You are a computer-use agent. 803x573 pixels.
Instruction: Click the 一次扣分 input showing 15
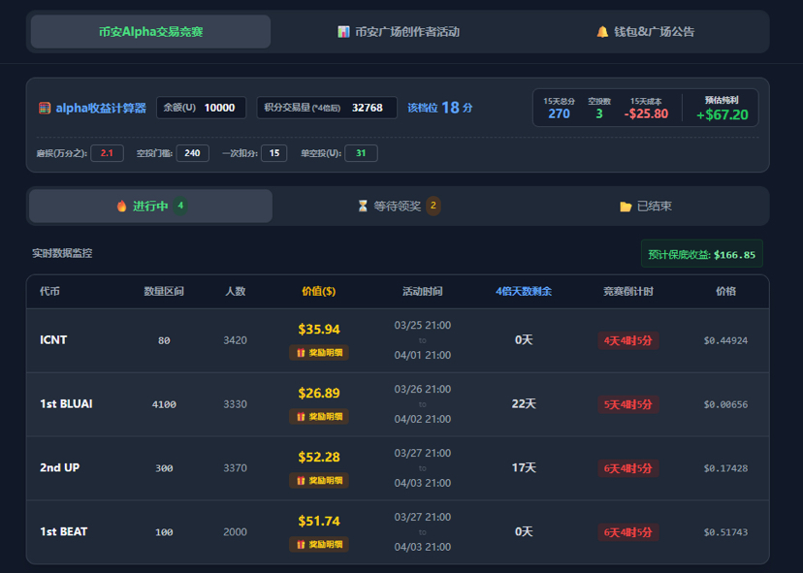tap(274, 153)
